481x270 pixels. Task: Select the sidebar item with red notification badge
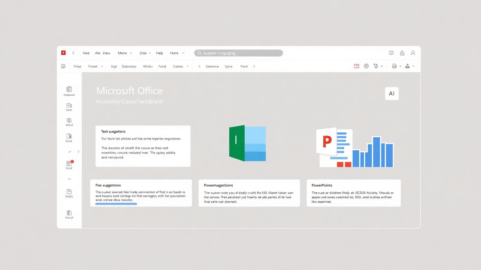(x=69, y=164)
